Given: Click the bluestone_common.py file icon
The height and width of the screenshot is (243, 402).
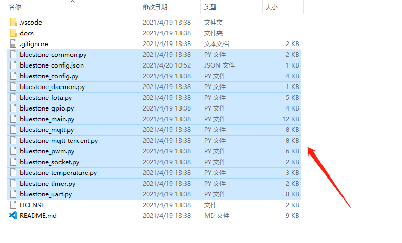Looking at the screenshot, I should pyautogui.click(x=13, y=54).
